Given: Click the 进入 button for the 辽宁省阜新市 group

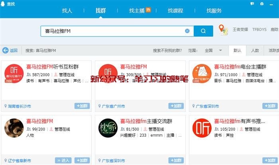Looking at the screenshot, I should (x=63, y=160).
